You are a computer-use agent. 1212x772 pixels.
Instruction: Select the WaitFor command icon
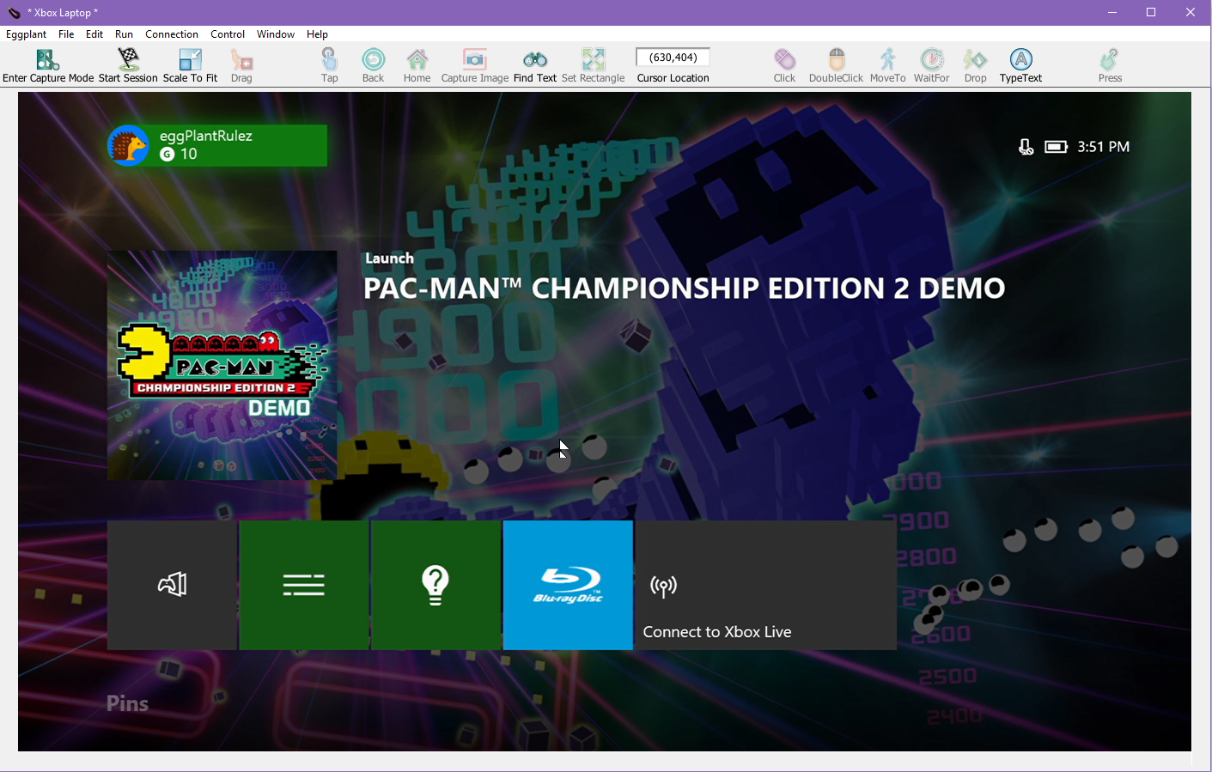pyautogui.click(x=932, y=59)
